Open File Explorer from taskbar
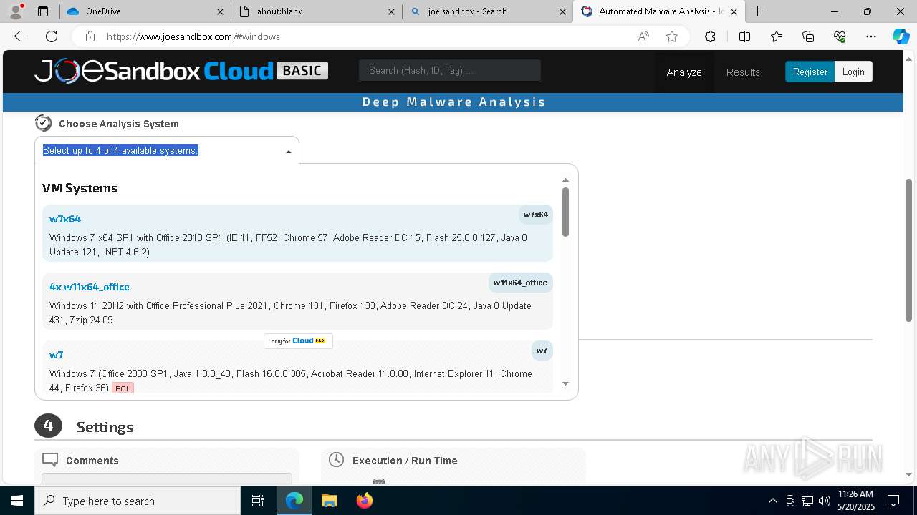Screen dimensions: 917x515 [x=329, y=501]
